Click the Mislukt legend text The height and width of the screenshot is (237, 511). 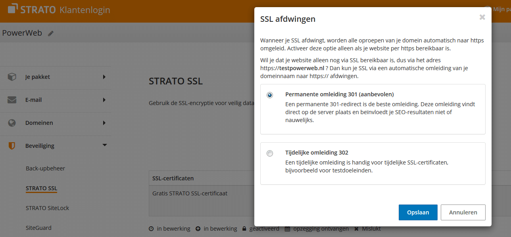pos(371,229)
